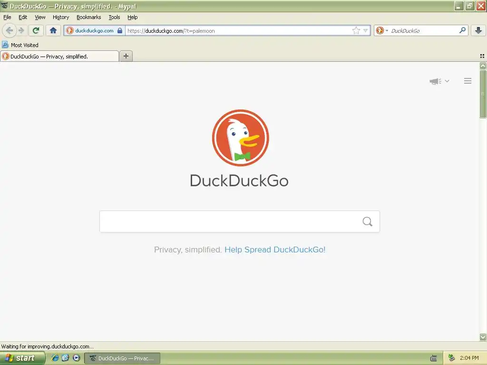Click the toolbar search magnifier icon
Screen dimensions: 487x365
click(462, 30)
